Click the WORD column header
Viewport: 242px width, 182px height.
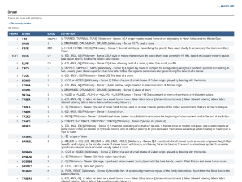coord(26,34)
